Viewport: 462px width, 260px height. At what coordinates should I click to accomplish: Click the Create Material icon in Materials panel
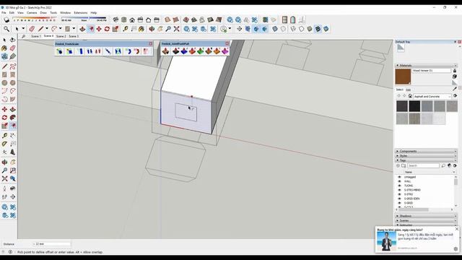click(x=455, y=77)
